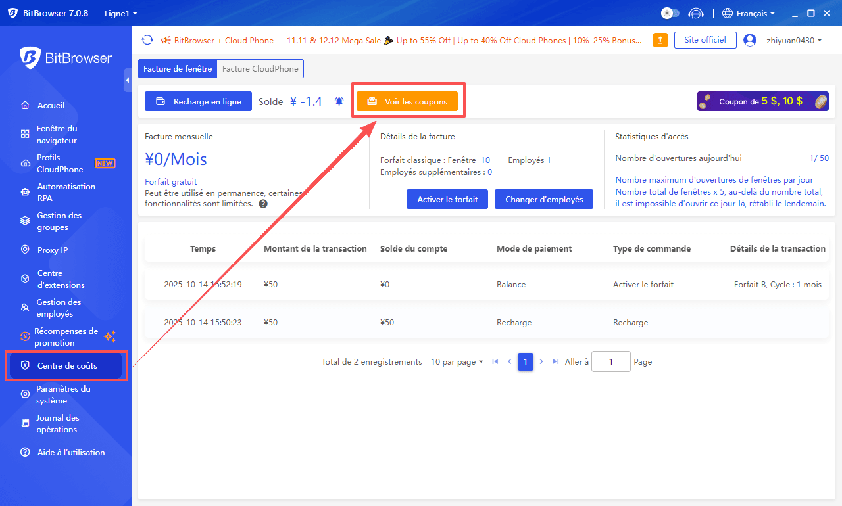842x506 pixels.
Task: Click the refresh icon beside the promo banner
Action: coord(147,40)
